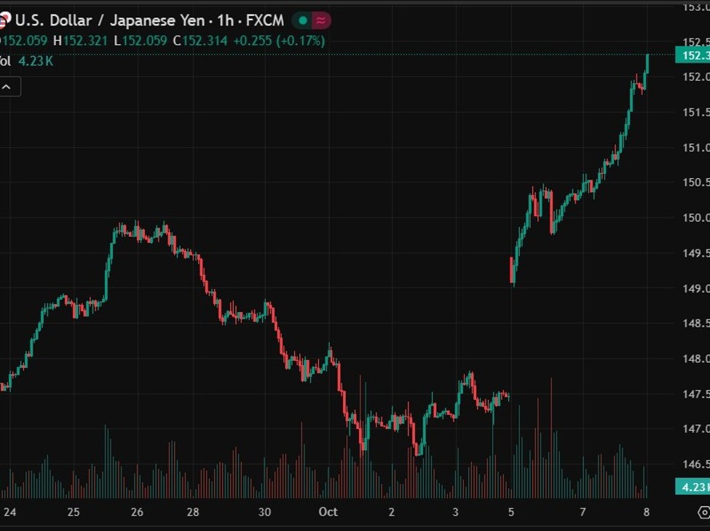The height and width of the screenshot is (531, 710).
Task: Collapse the indicator legend with the chevron
Action: [9, 87]
